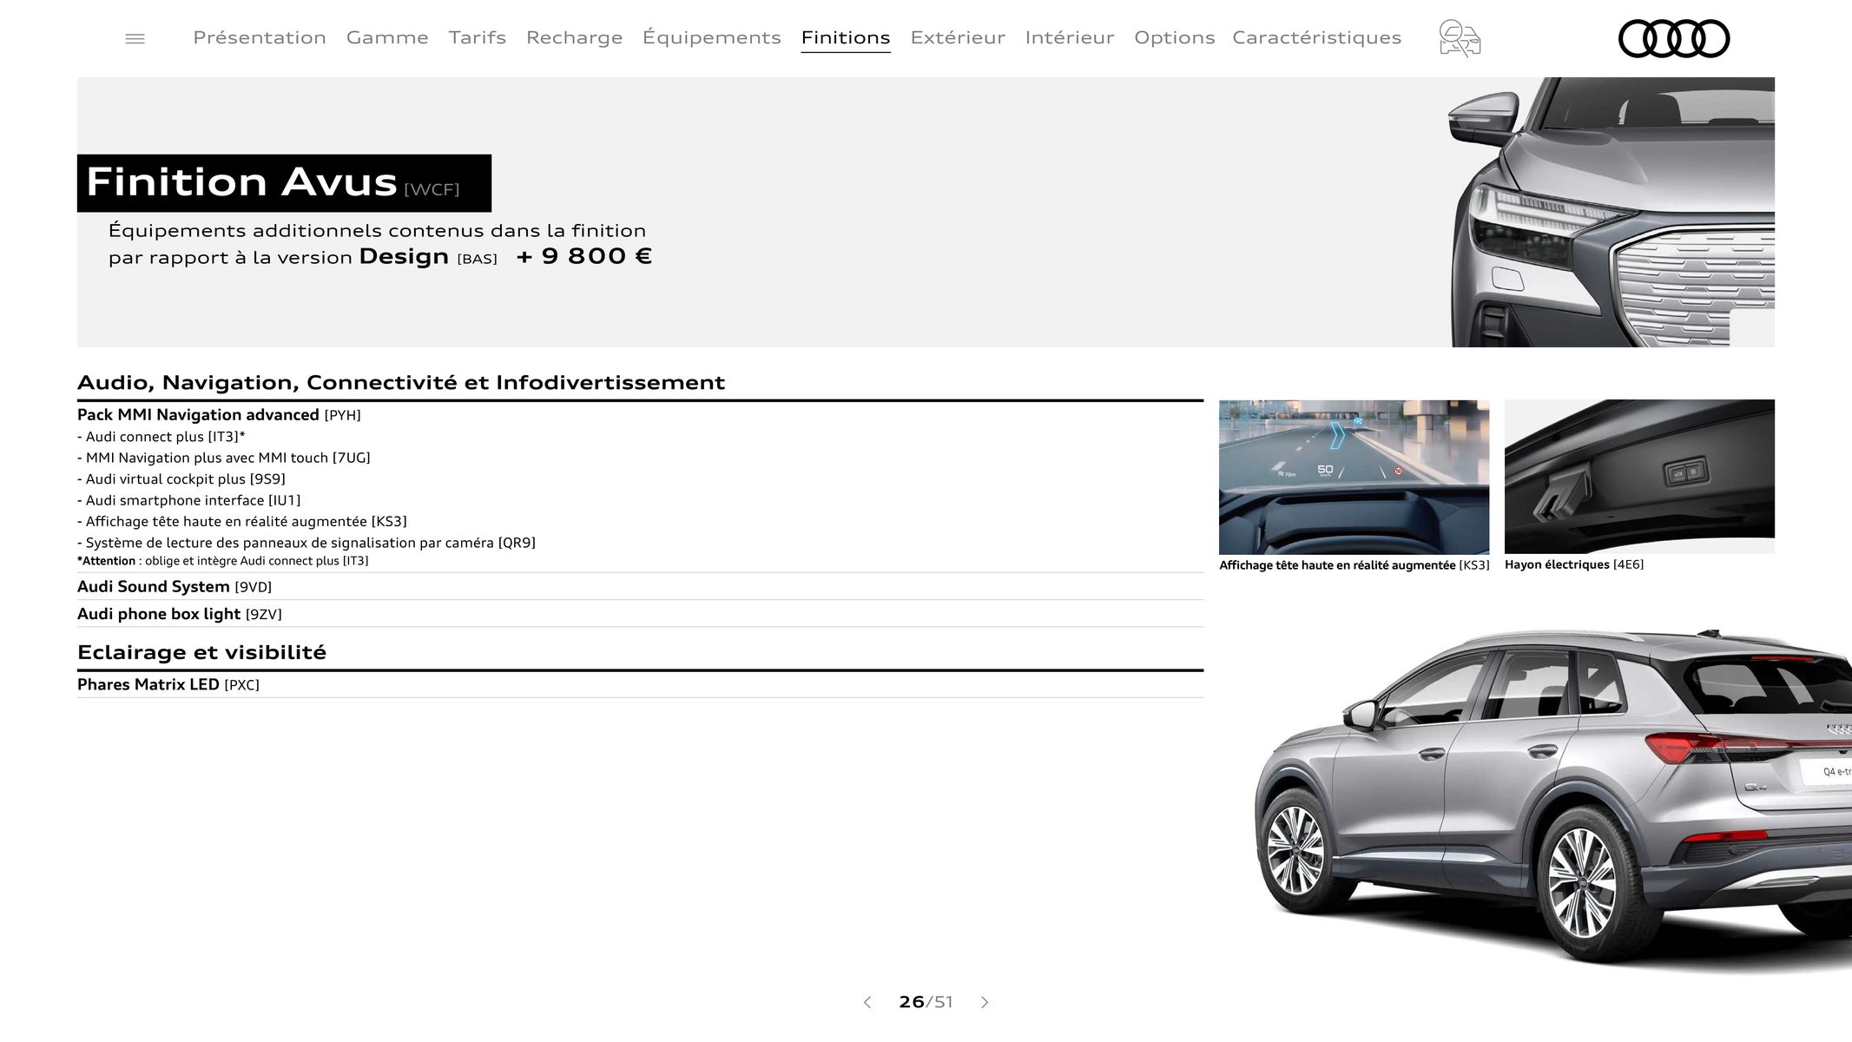Select the Finitions tab

(846, 37)
